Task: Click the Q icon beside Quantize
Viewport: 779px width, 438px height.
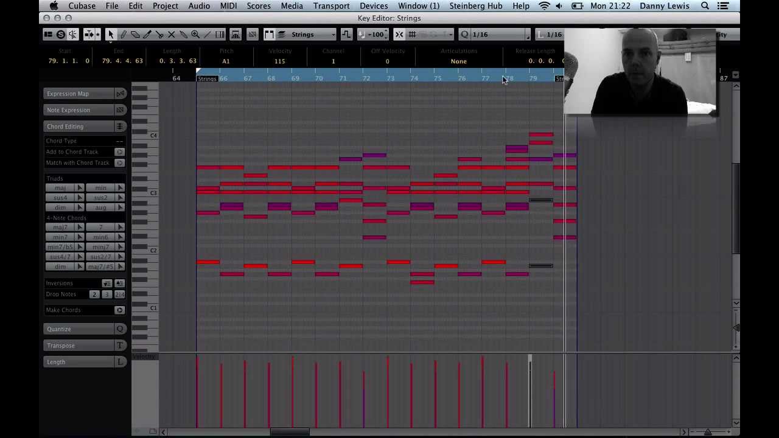Action: [x=120, y=329]
